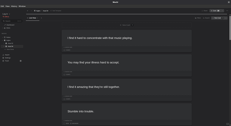This screenshot has width=231, height=126.
Task: Open the List View dropdown chevron
Action: click(37, 18)
